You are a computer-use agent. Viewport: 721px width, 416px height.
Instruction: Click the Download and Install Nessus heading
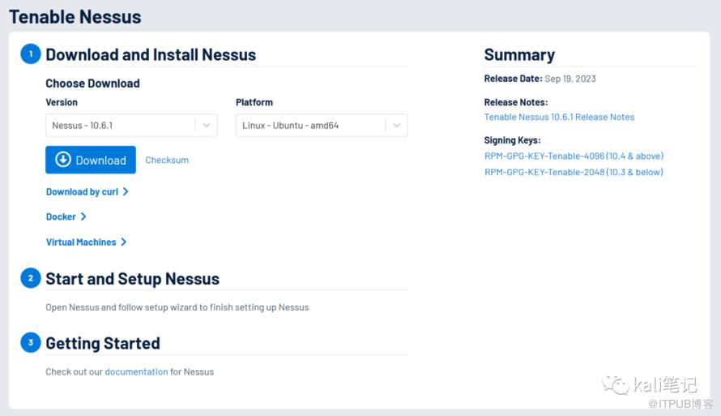151,55
